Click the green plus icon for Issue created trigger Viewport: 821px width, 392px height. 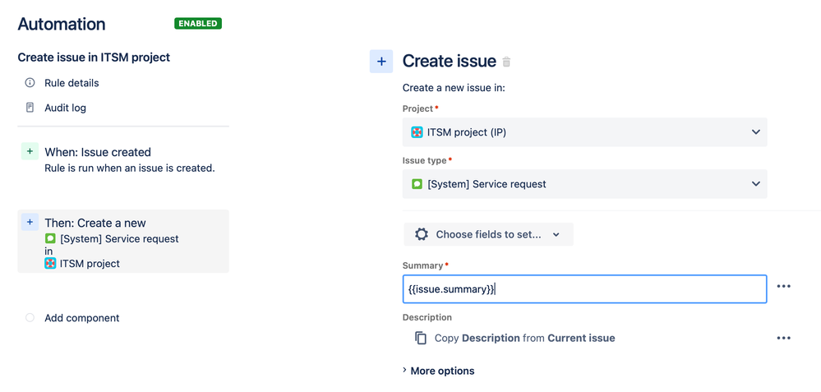(x=30, y=152)
